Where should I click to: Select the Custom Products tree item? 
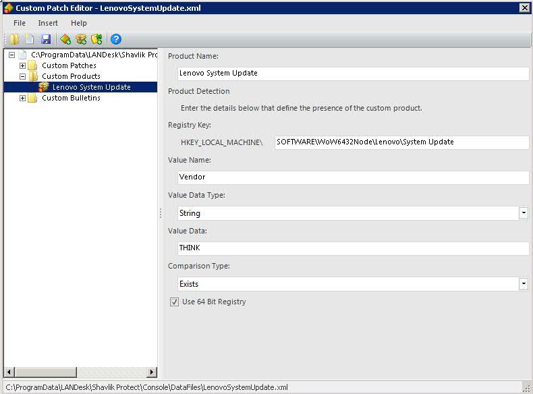71,76
